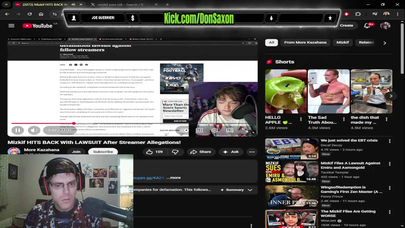Select the 'All' filter chip
This screenshot has height=228, width=405.
[271, 42]
